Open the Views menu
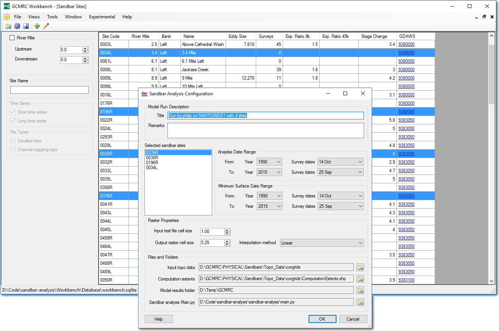499x331 pixels. (x=34, y=17)
